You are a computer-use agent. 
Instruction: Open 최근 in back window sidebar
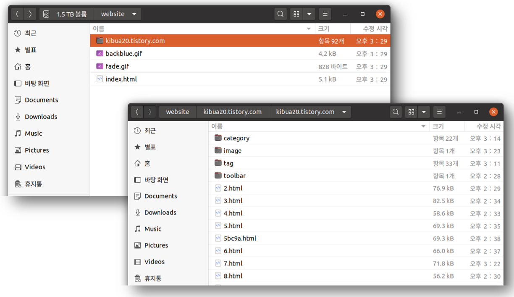pyautogui.click(x=49, y=33)
